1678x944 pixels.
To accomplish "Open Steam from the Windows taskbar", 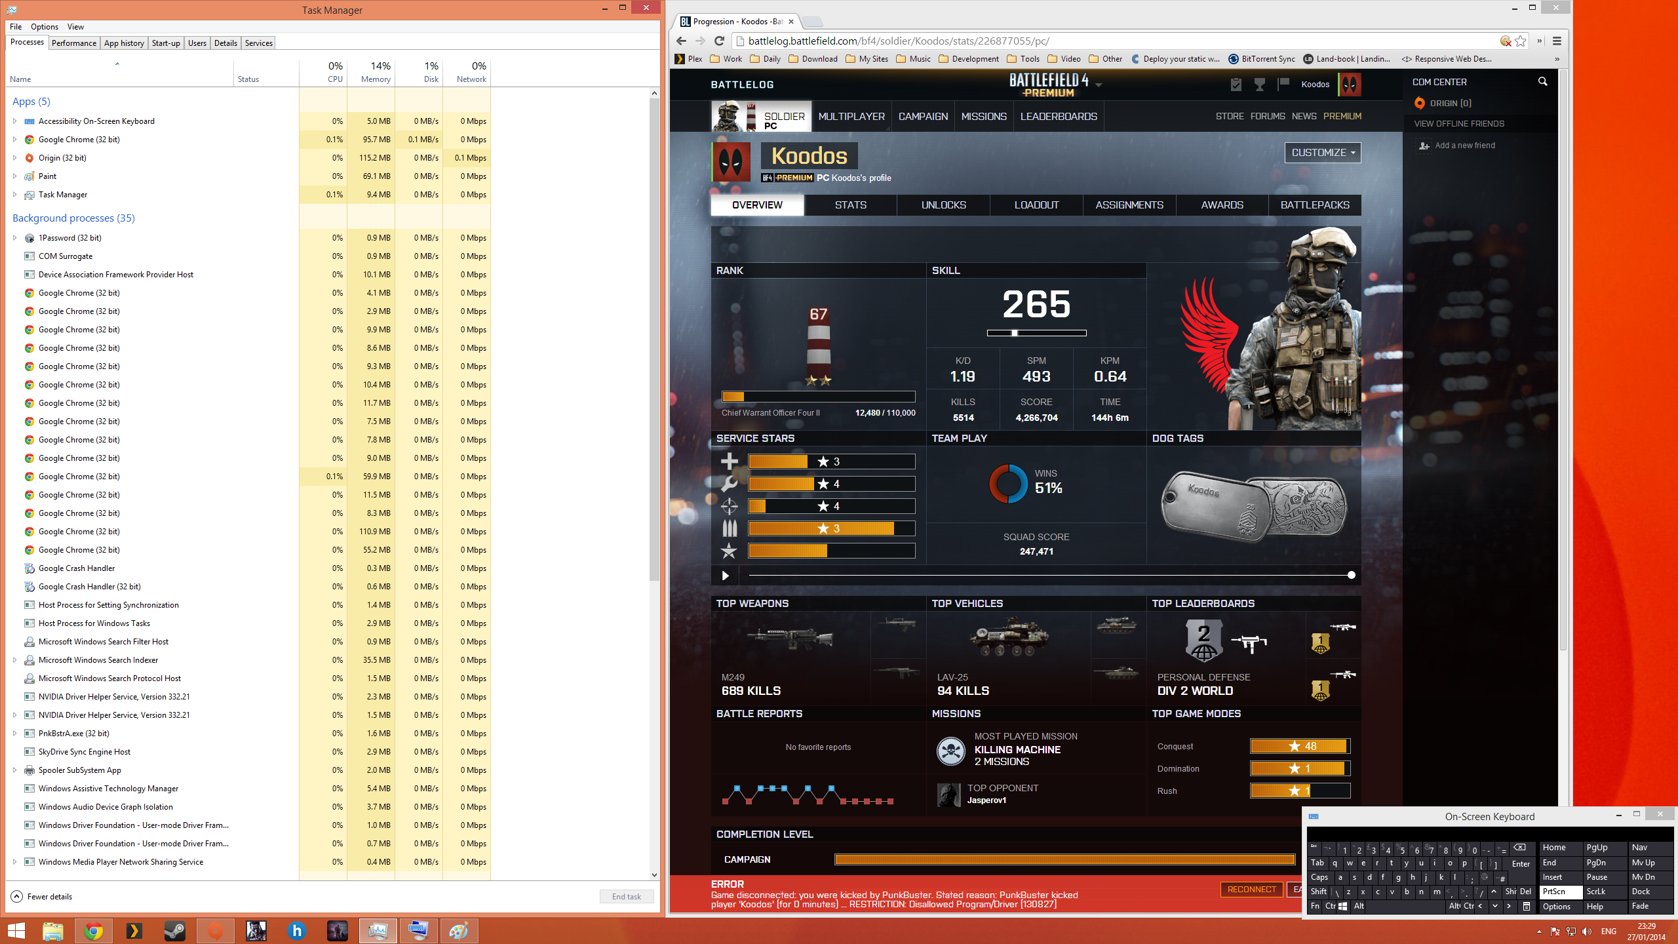I will click(174, 931).
